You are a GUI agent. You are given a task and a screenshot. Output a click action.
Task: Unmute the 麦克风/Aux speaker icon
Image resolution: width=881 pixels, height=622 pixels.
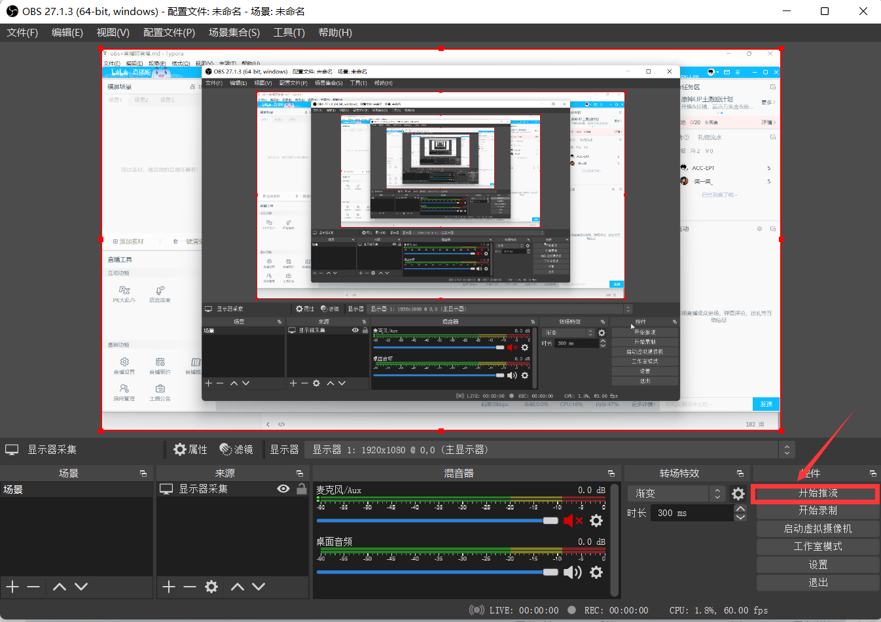point(573,521)
